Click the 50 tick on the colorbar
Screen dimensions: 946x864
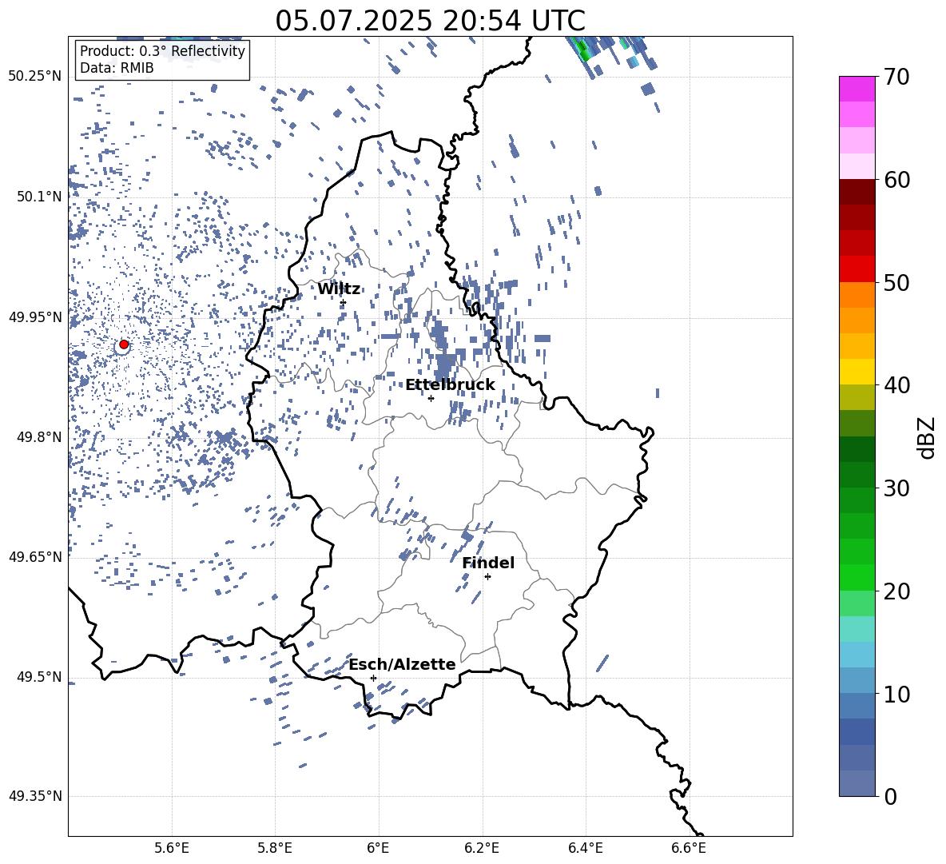point(897,283)
